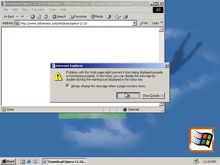Go to the Home page icon
The height and width of the screenshot is (165, 220).
(46, 16)
